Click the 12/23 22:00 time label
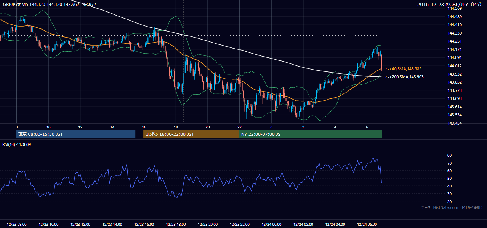This screenshot has height=228, width=487. (x=240, y=225)
